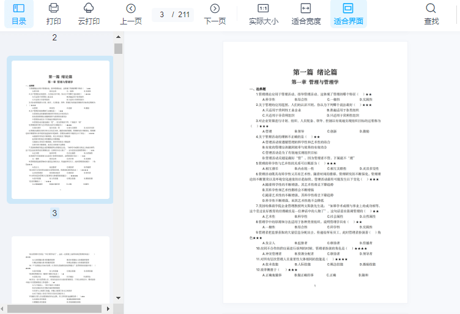Click the chapter heading 第一章 管理与管理学

[315, 82]
